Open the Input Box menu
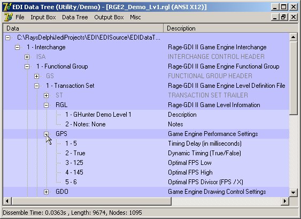Image resolution: width=301 pixels, height=219 pixels. [43, 17]
